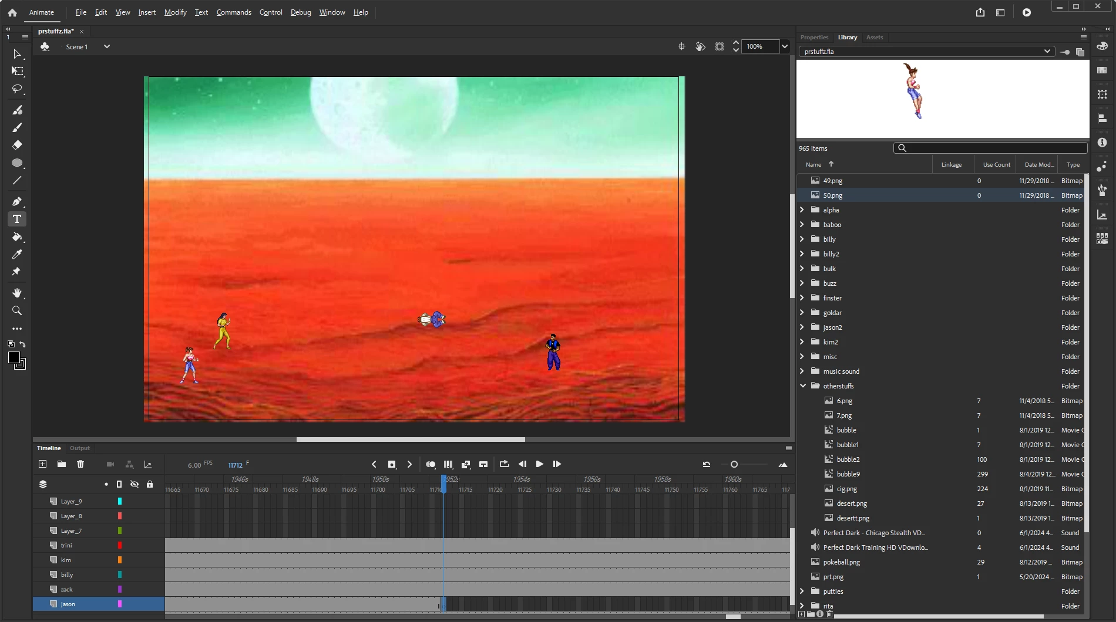
Task: Choose the Oval shape tool
Action: [x=17, y=163]
